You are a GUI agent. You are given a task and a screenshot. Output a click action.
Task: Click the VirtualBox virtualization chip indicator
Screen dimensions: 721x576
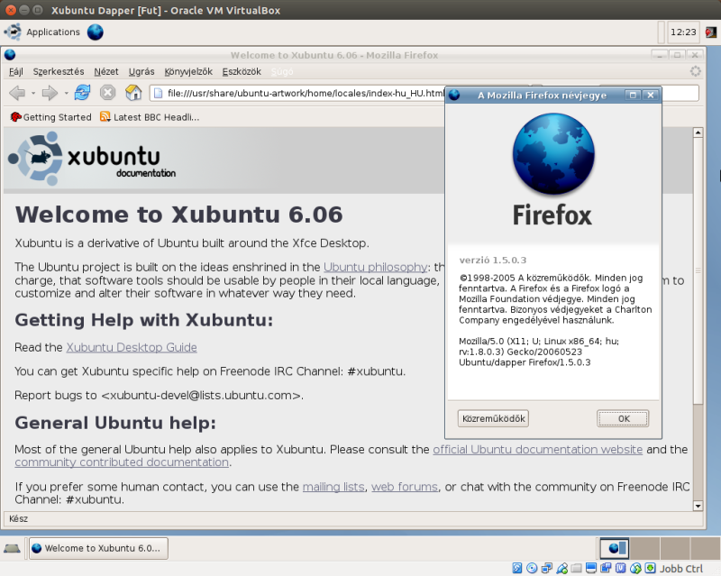(620, 569)
